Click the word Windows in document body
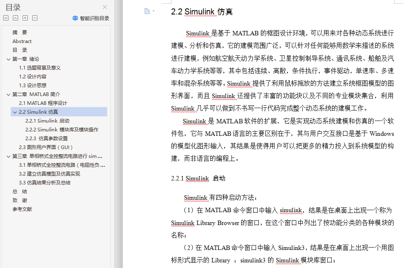 pos(382,133)
